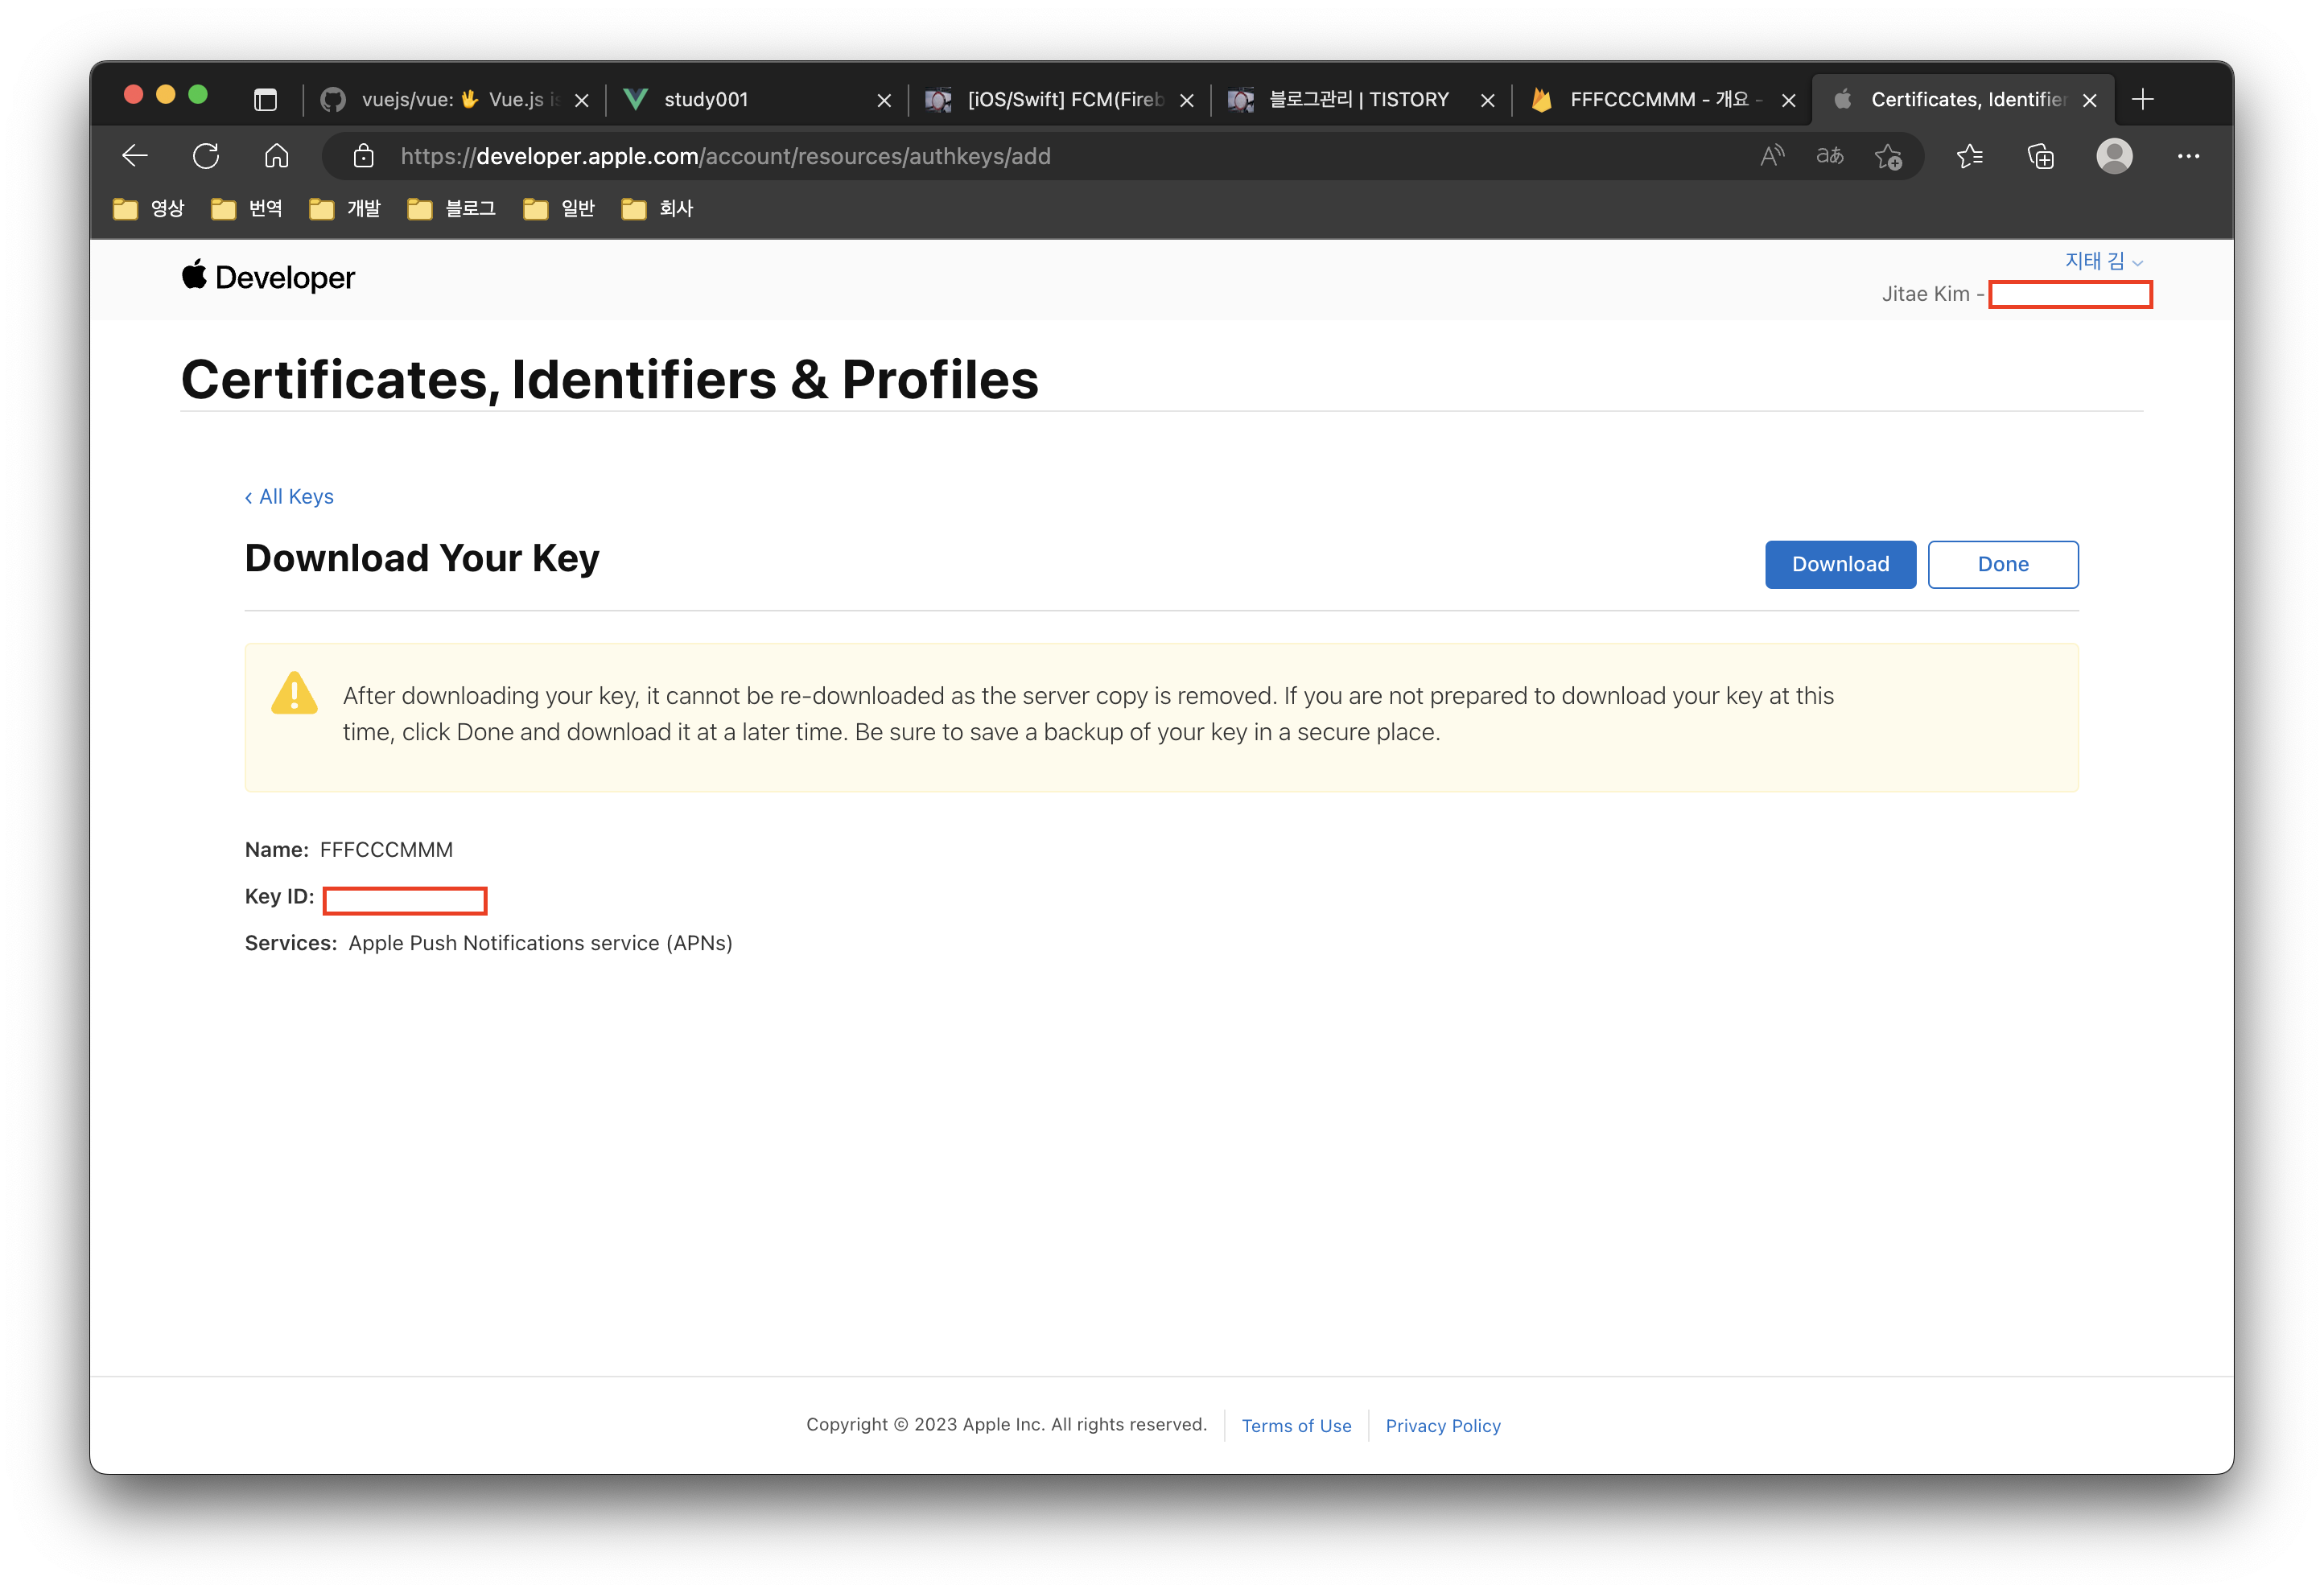Open the 블로그 bookmarks folder
The image size is (2324, 1593).
pos(452,208)
